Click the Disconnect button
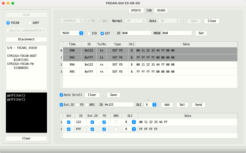 [26, 39]
